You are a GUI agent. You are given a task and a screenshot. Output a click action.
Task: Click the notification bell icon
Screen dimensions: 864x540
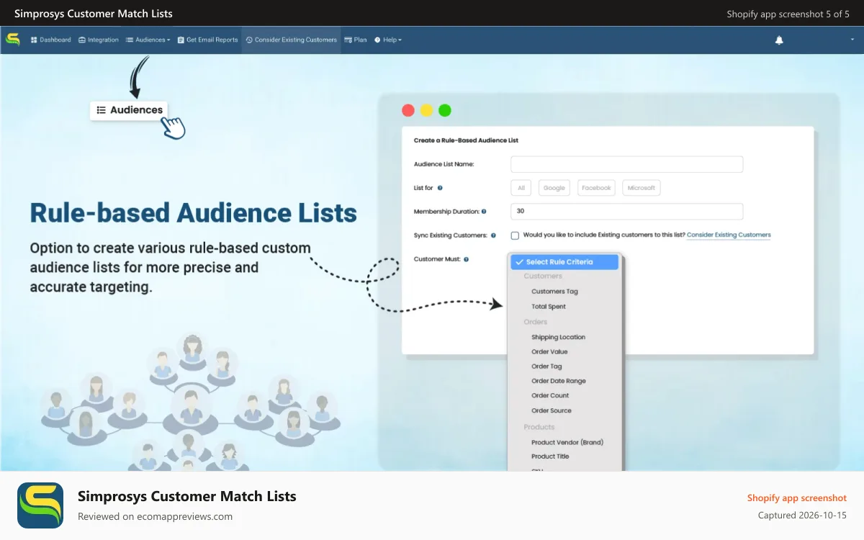pyautogui.click(x=779, y=40)
